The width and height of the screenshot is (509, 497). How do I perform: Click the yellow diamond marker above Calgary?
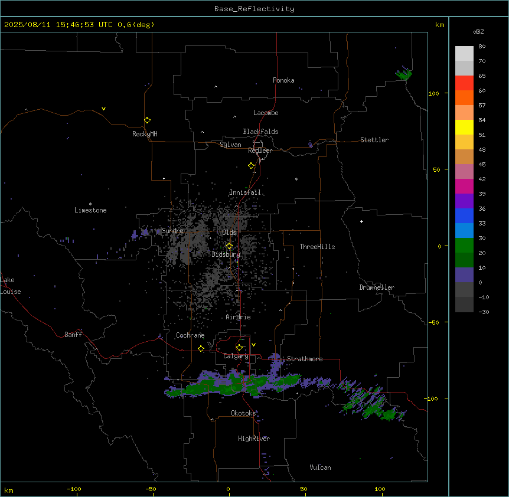[x=239, y=348]
